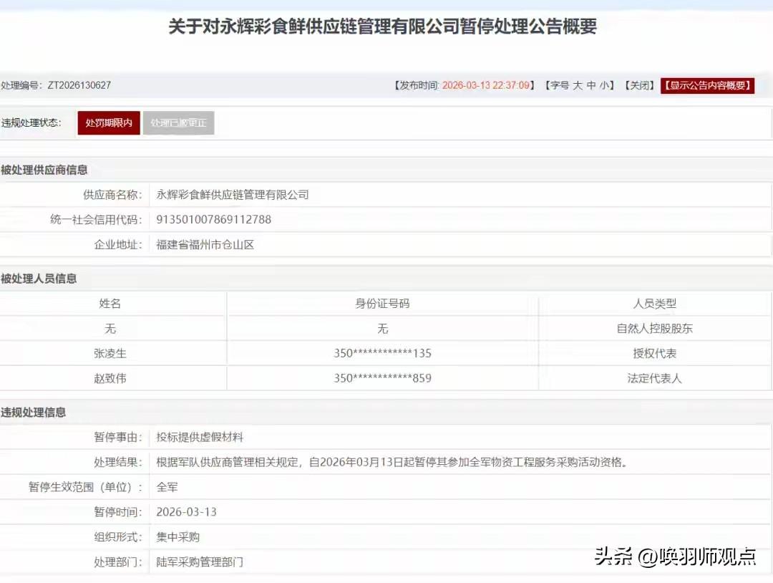
Task: Click the 姓名 column header
Action: click(x=110, y=304)
